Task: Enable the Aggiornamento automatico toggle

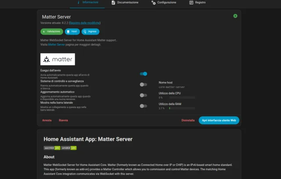Action: 144,95
